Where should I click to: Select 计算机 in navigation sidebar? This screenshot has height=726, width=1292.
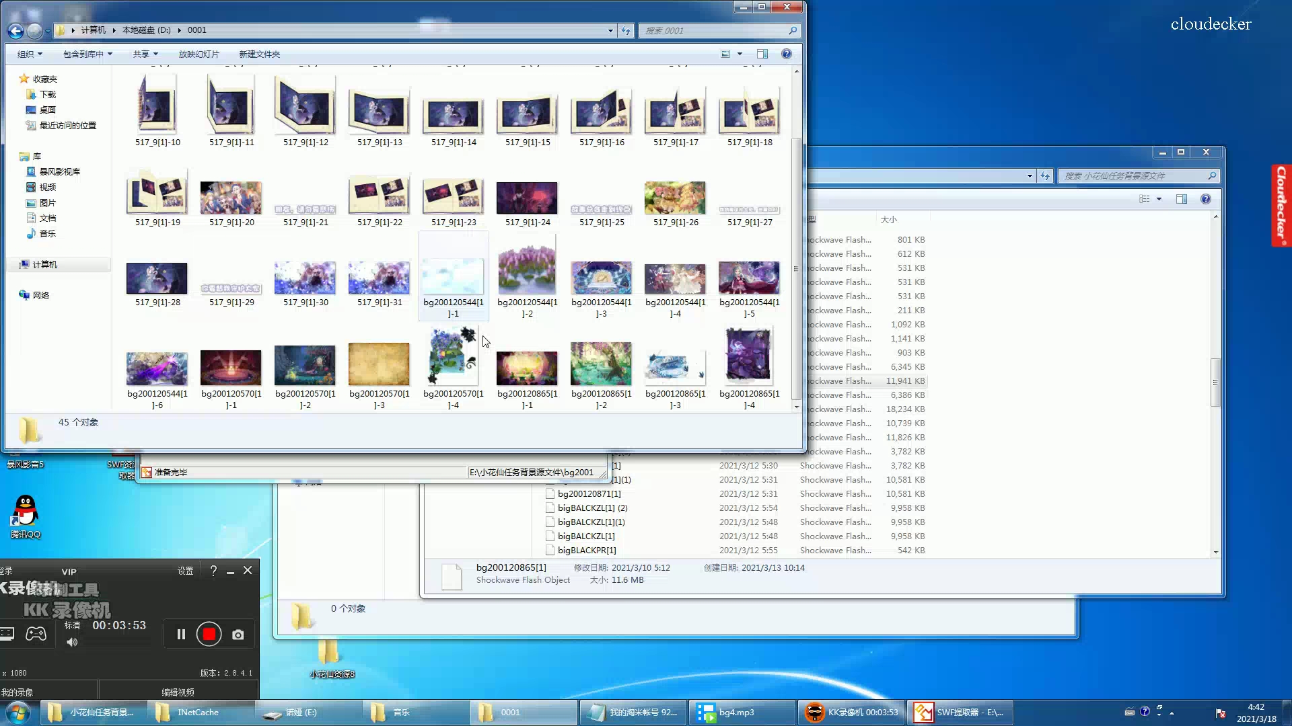tap(44, 264)
